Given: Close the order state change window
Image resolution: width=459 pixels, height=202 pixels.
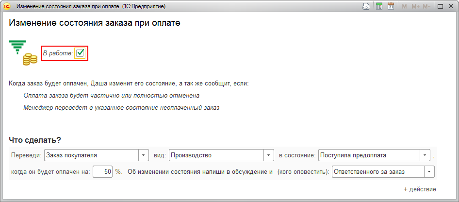Looking at the screenshot, I should click(451, 6).
